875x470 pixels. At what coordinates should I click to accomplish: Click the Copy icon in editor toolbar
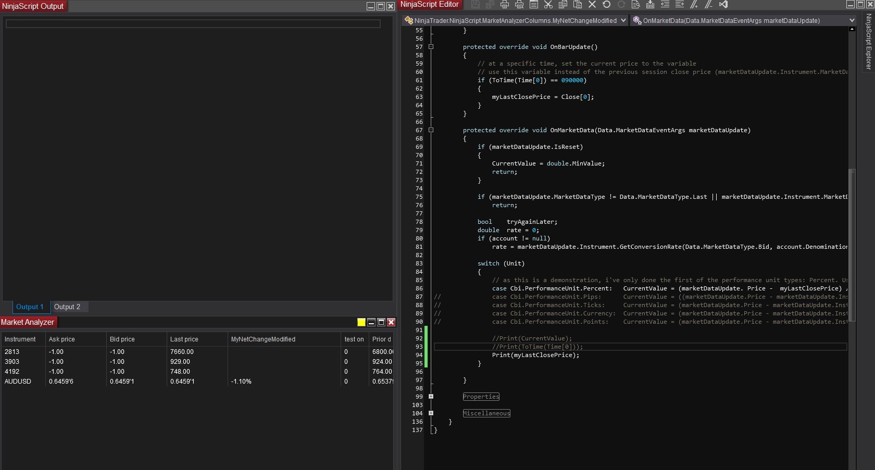(562, 5)
